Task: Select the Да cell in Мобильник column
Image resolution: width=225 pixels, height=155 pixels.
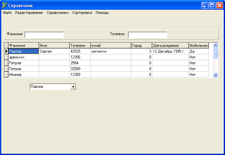Action: 198,51
